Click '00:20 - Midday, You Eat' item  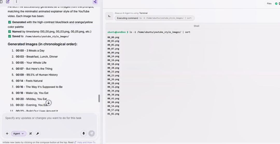[x=31, y=99]
